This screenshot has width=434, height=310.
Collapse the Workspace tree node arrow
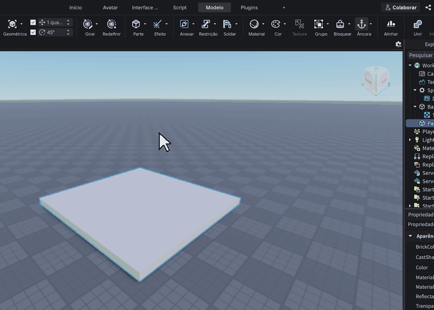[x=410, y=65]
